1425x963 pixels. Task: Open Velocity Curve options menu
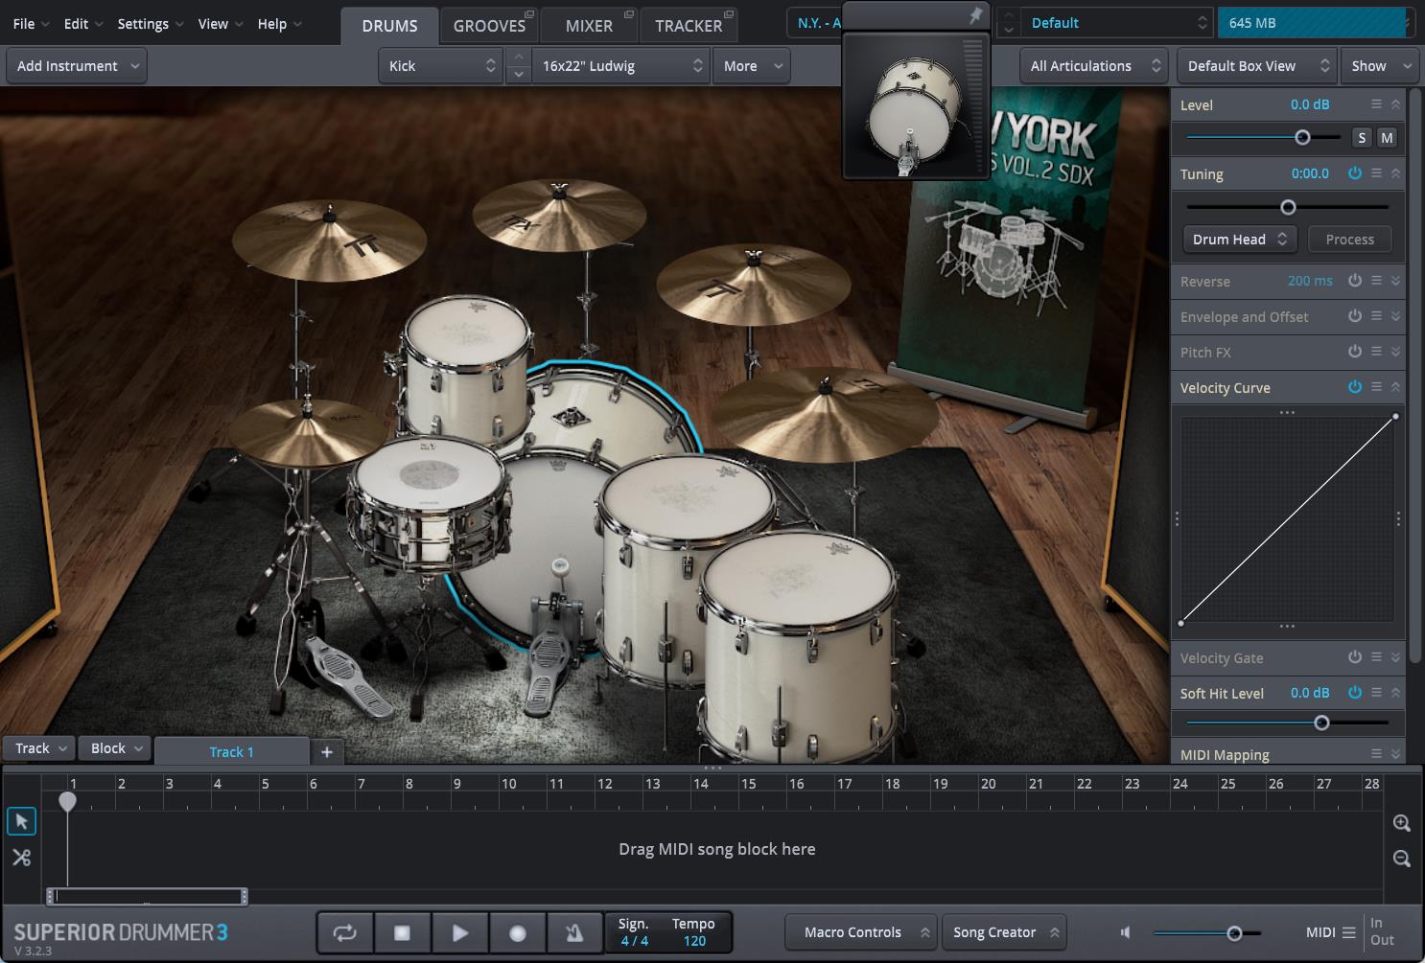tap(1376, 387)
